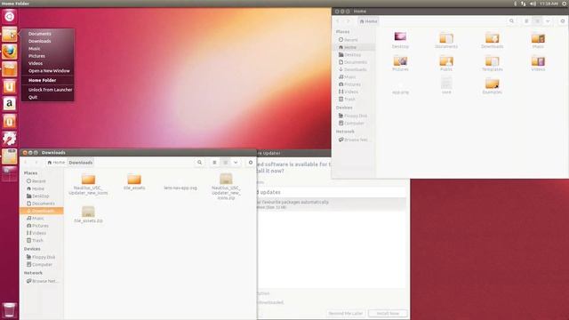The width and height of the screenshot is (569, 320).
Task: Select tile_assets.zip archive in Downloads
Action: click(88, 214)
